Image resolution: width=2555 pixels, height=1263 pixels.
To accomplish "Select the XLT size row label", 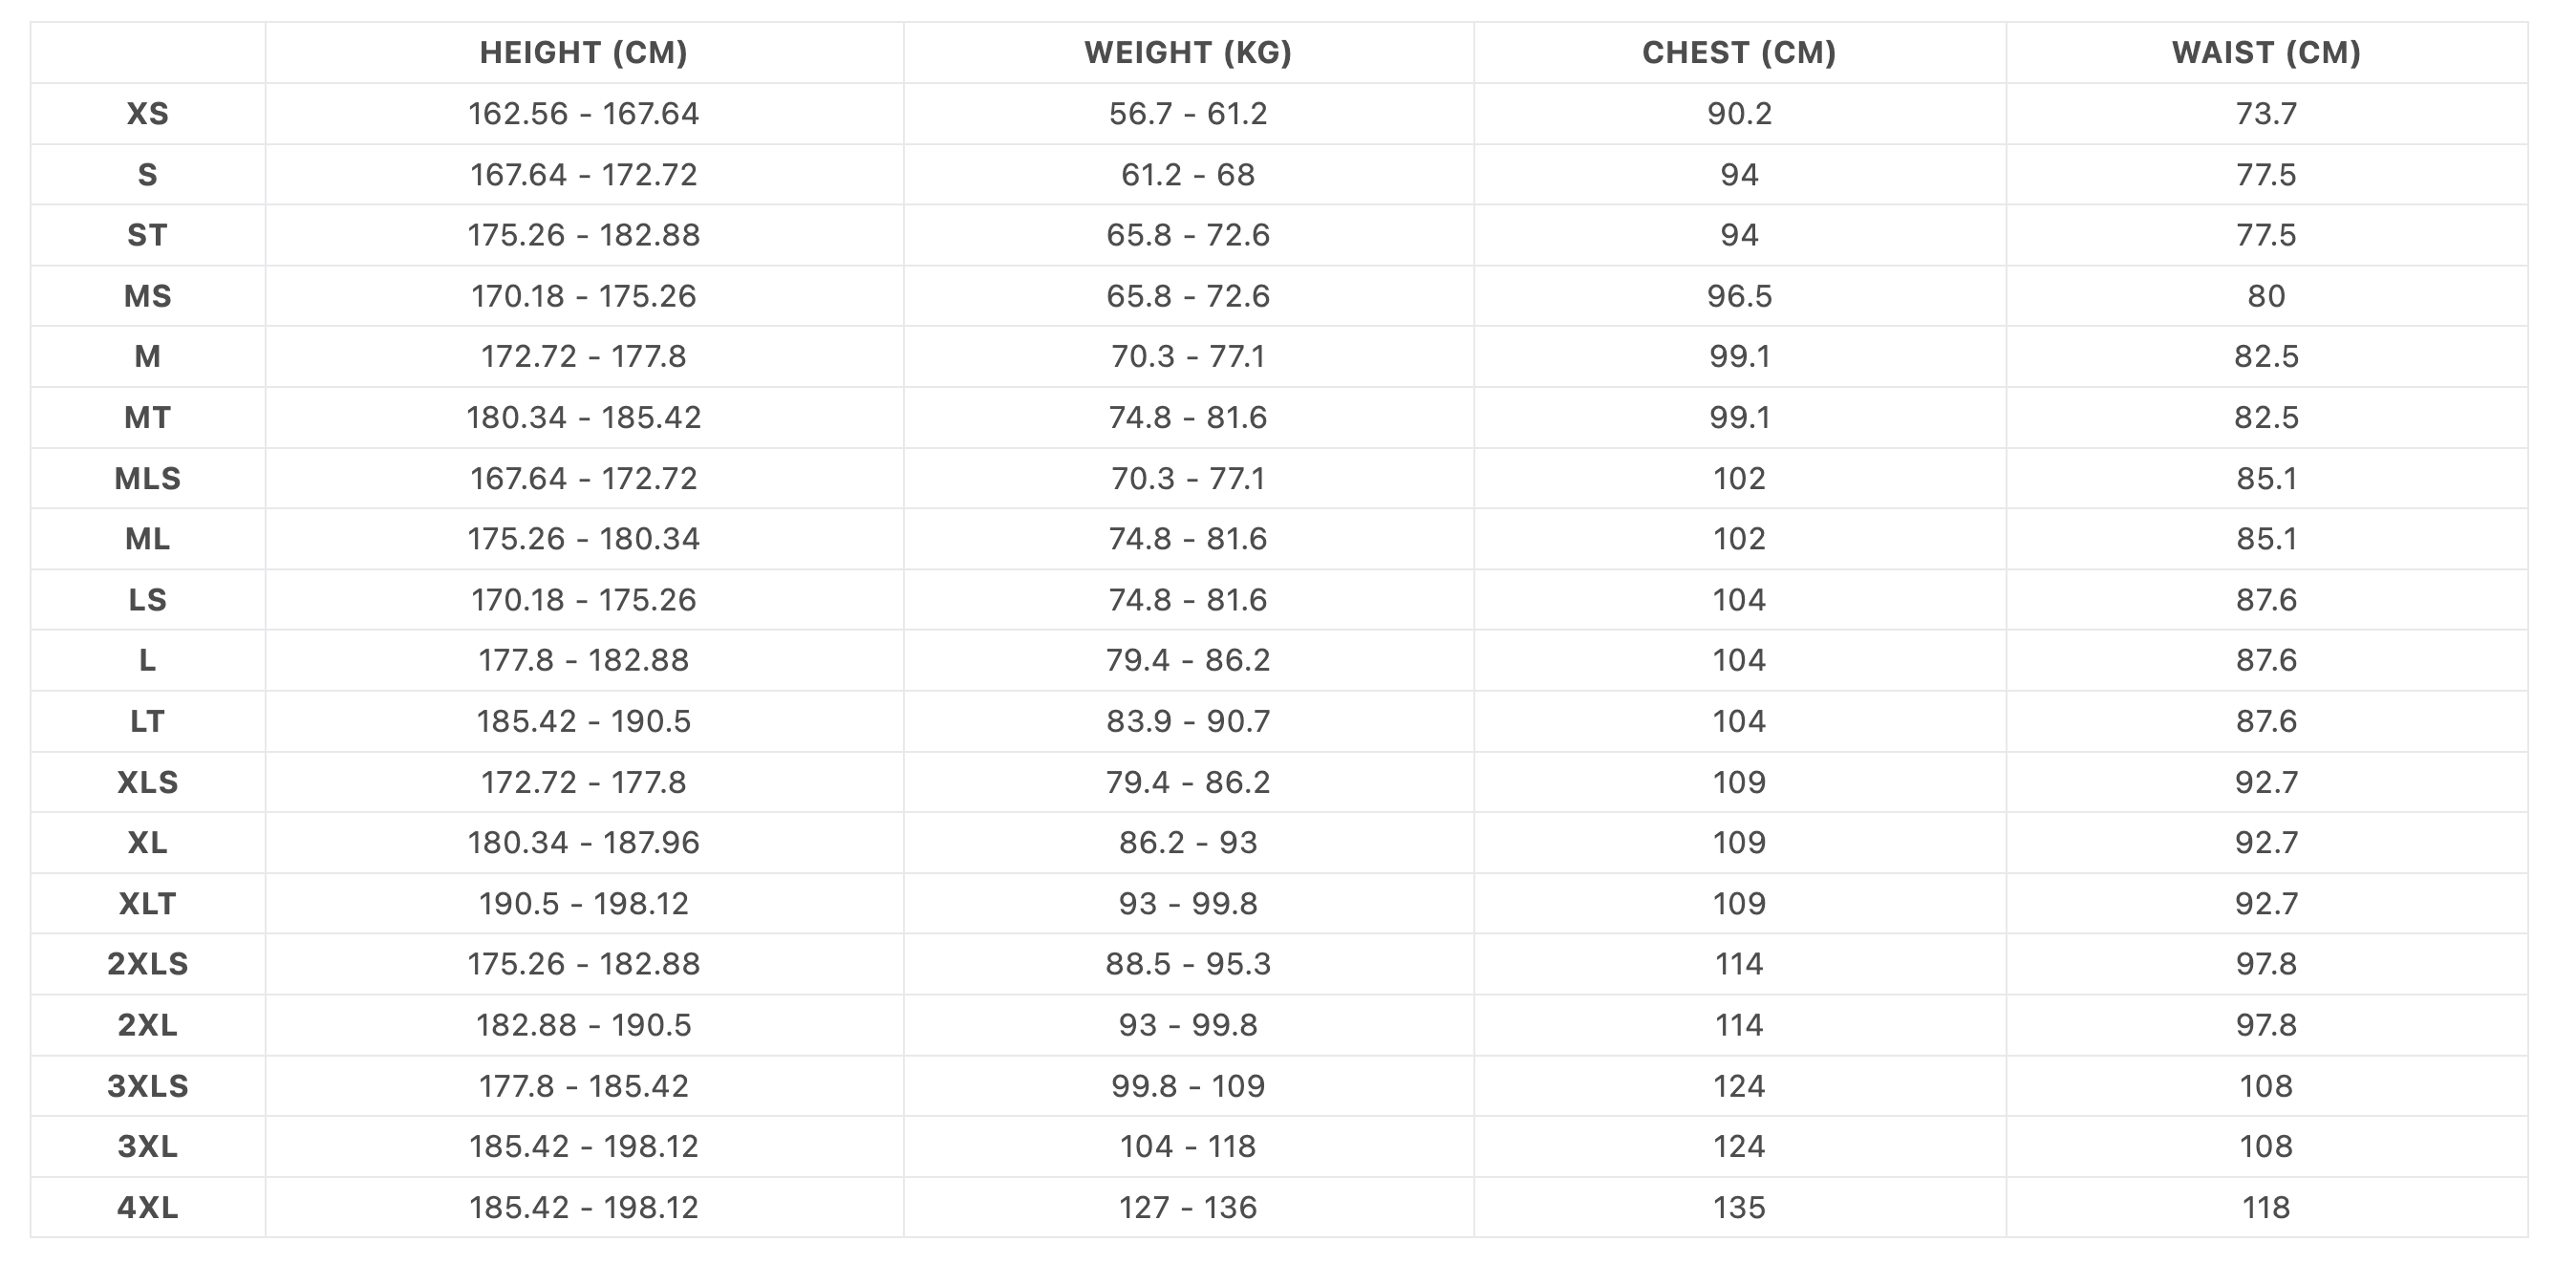I will pos(148,904).
